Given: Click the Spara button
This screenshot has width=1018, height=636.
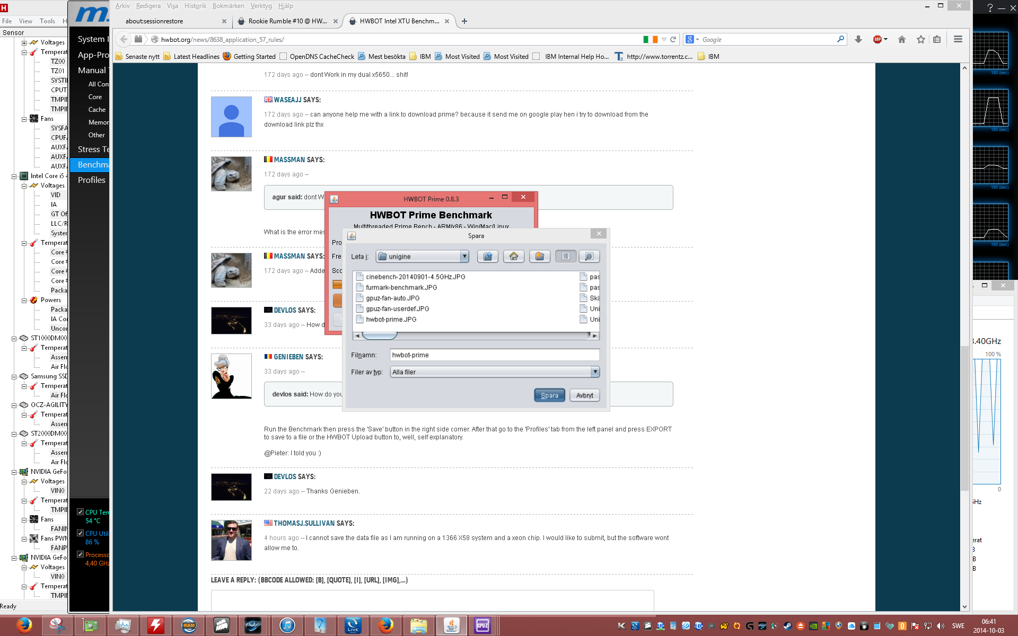Looking at the screenshot, I should [x=549, y=395].
